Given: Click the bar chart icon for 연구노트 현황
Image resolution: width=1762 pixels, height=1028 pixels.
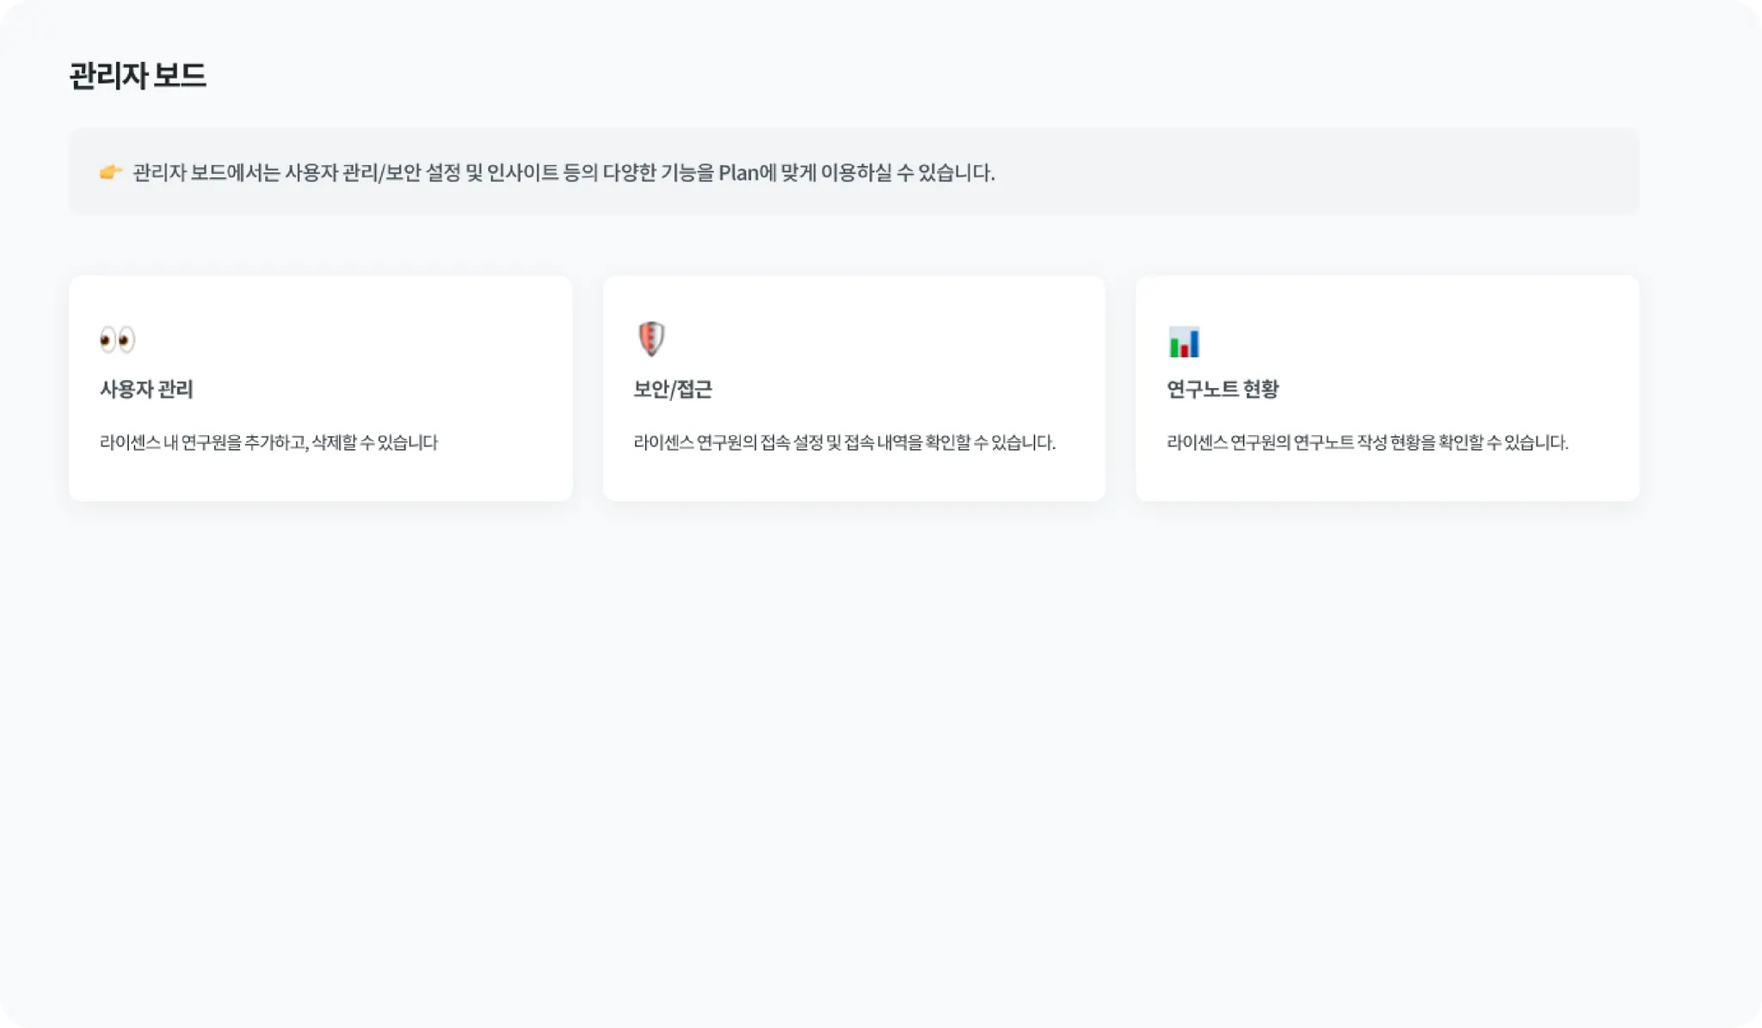Looking at the screenshot, I should point(1184,342).
